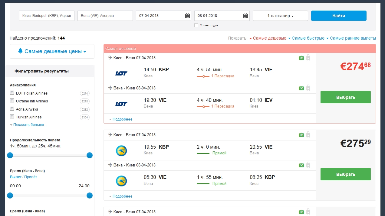Click the bell icon for cheapest prices
The width and height of the screenshot is (385, 216).
point(20,51)
